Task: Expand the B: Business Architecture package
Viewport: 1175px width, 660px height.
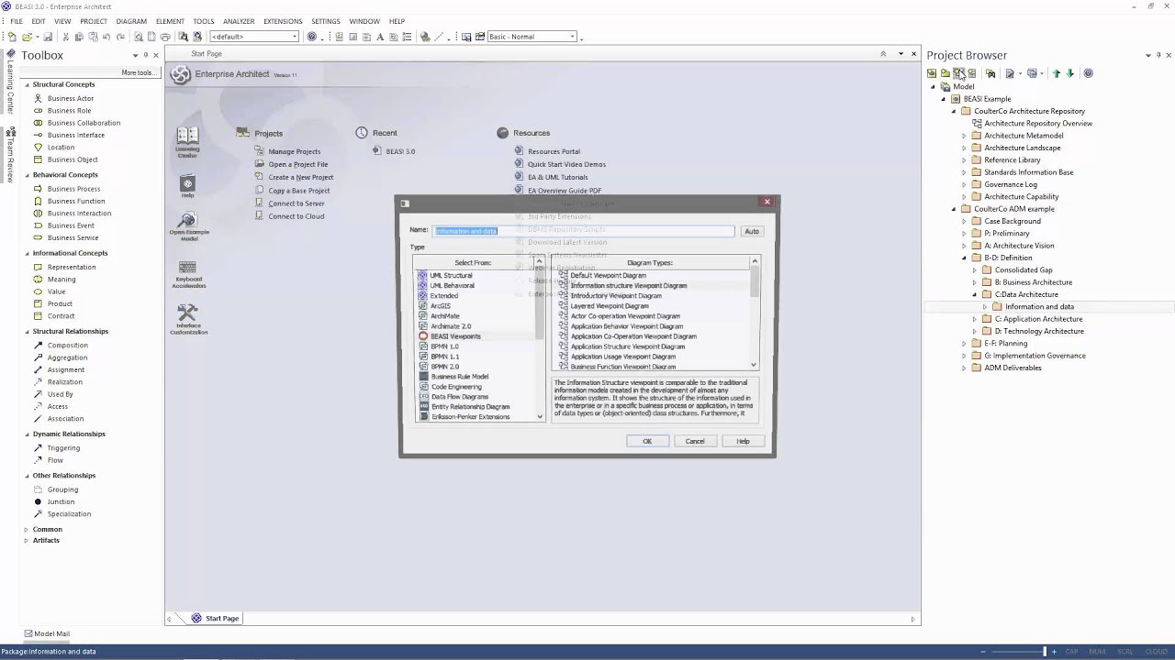Action: click(x=974, y=282)
